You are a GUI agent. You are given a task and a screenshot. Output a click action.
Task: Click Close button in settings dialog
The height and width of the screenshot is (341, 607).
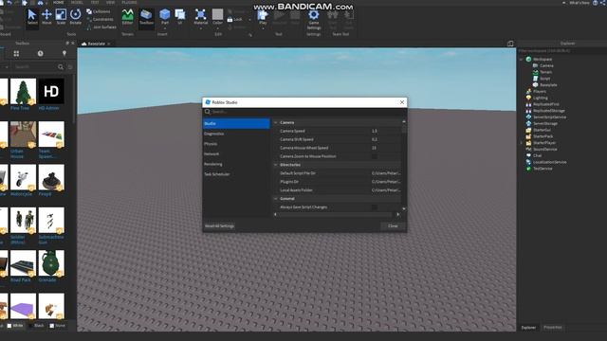tap(393, 226)
